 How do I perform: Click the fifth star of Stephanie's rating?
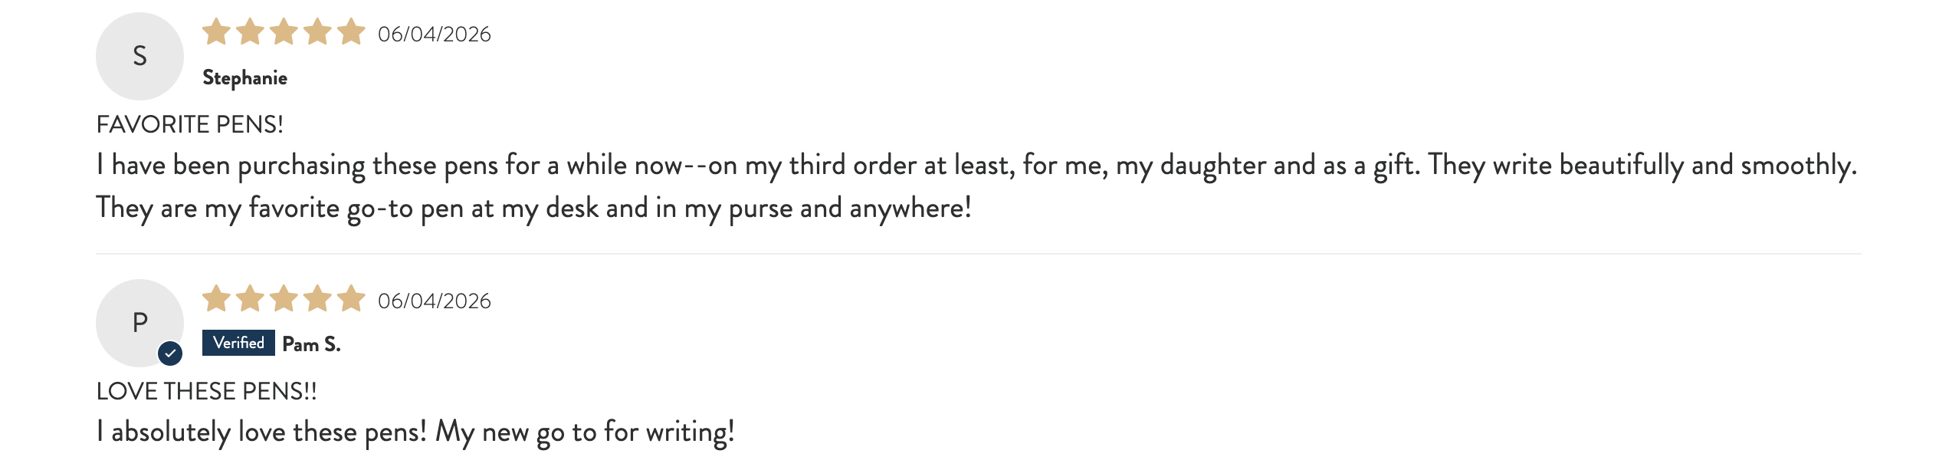point(351,32)
